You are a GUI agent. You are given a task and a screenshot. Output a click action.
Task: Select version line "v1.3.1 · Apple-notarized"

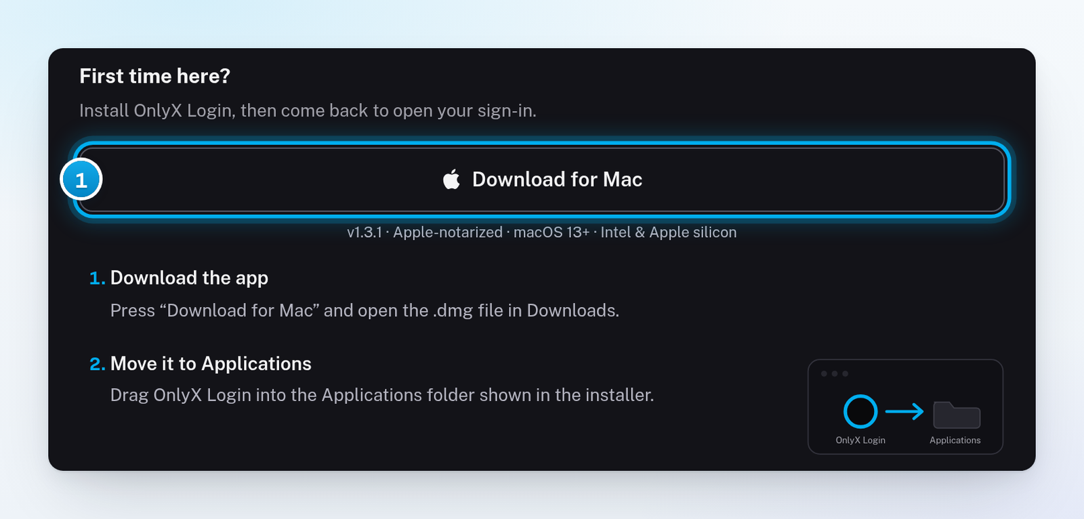425,232
